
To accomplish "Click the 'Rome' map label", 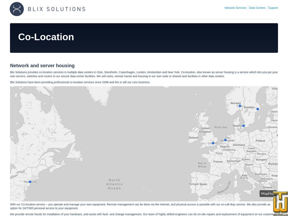I will point(244,178).
